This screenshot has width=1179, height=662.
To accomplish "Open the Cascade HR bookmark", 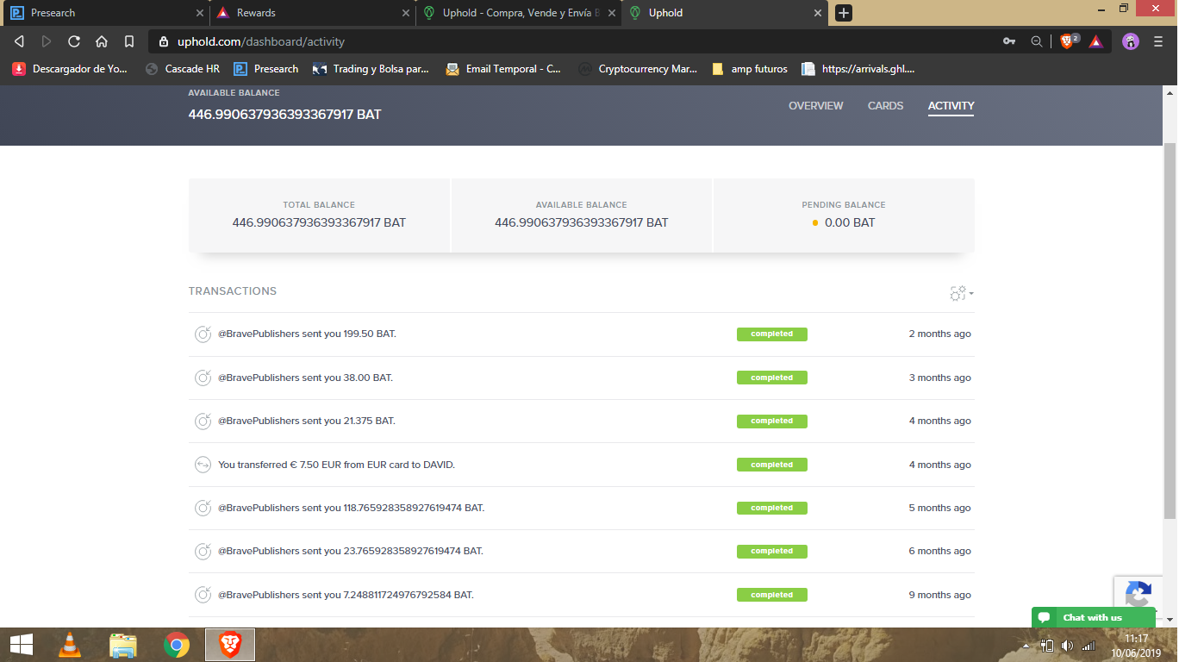I will coord(183,69).
